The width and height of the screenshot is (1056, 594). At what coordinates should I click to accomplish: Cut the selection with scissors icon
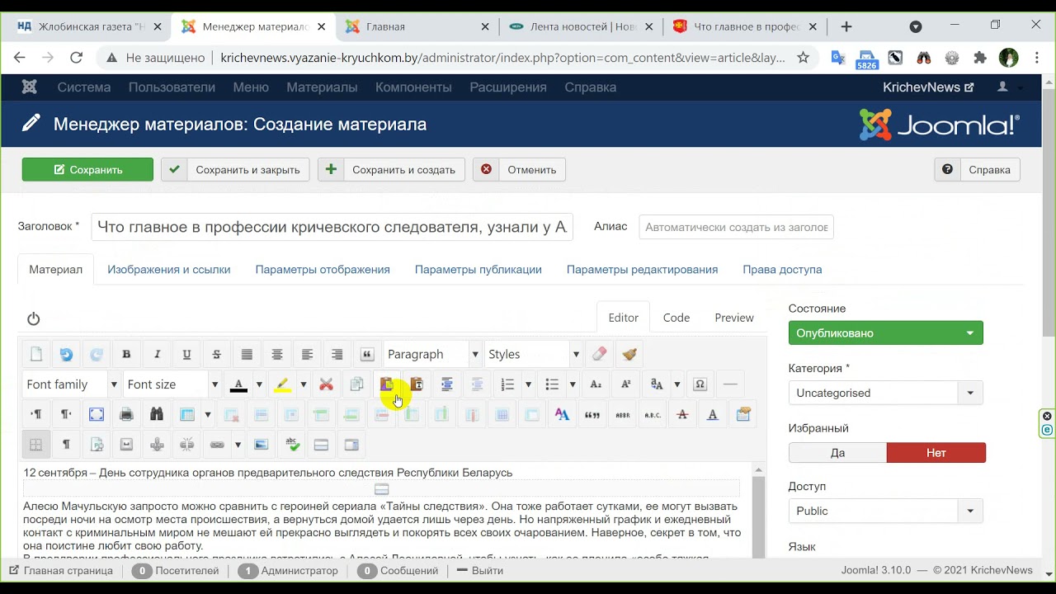point(326,384)
